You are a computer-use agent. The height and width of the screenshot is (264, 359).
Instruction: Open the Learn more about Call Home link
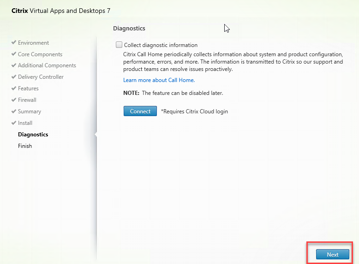(159, 80)
